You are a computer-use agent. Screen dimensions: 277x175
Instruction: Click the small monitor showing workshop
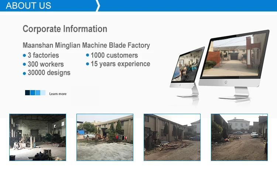[187, 72]
